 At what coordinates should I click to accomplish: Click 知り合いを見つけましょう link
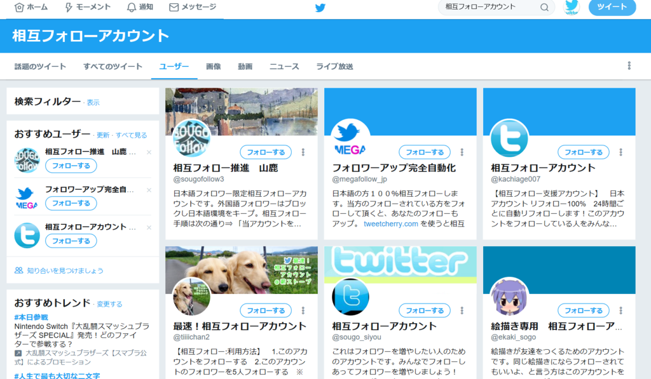pos(65,271)
